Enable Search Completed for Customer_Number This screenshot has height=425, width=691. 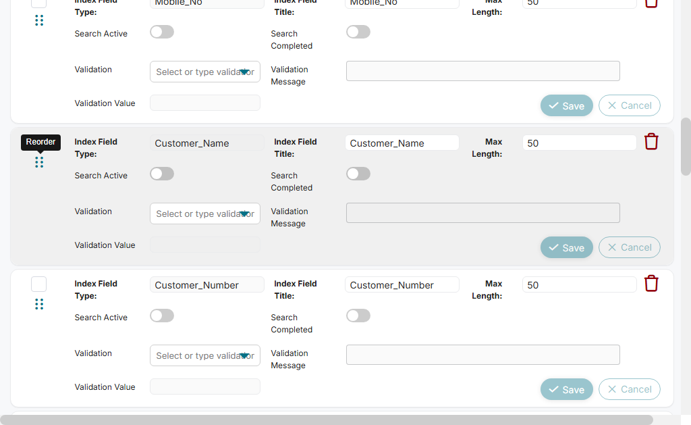coord(358,316)
